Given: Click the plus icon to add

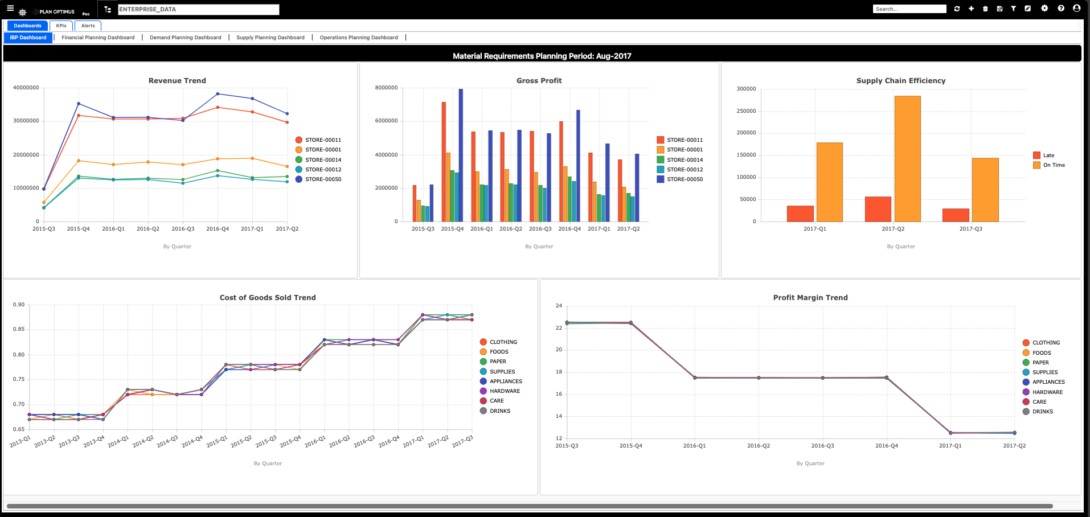Looking at the screenshot, I should [x=971, y=9].
